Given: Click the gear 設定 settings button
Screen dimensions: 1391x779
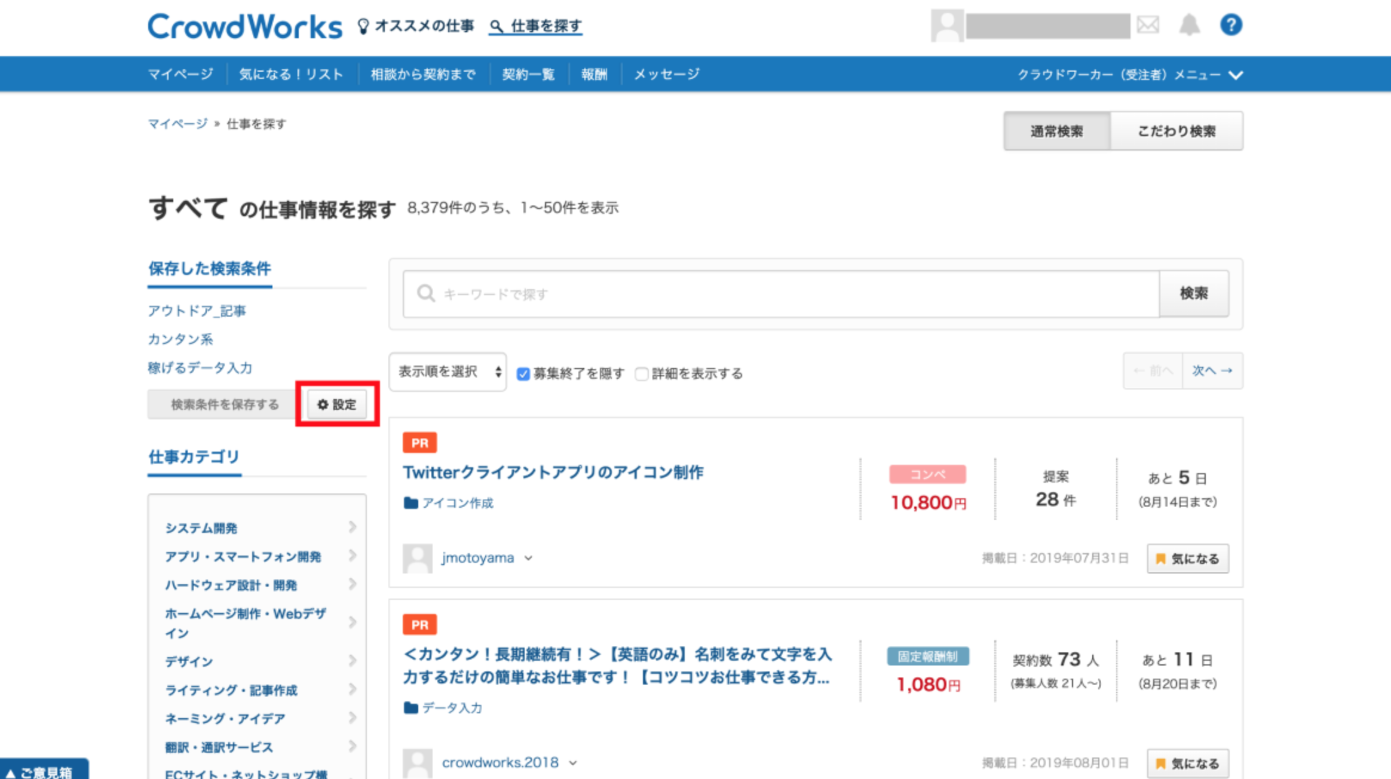Looking at the screenshot, I should pos(337,404).
